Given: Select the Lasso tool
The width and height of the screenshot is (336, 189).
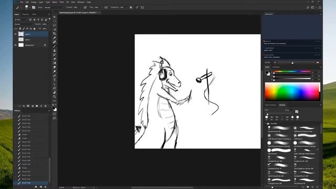Looking at the screenshot, I should [x=55, y=25].
